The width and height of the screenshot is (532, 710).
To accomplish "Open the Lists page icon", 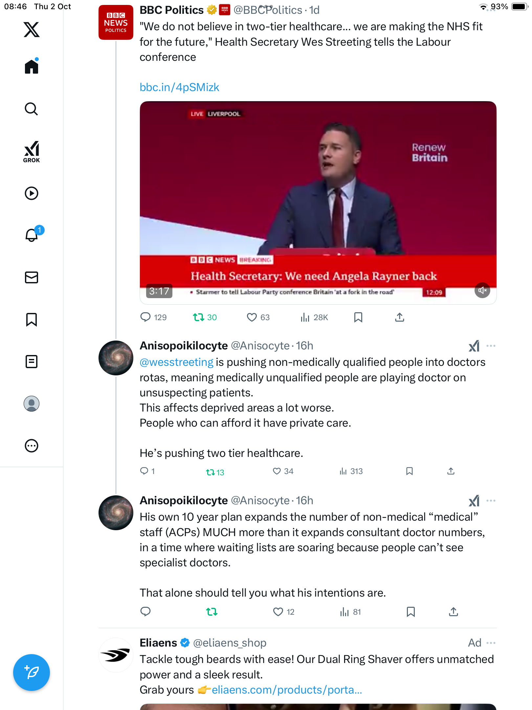I will click(x=32, y=362).
